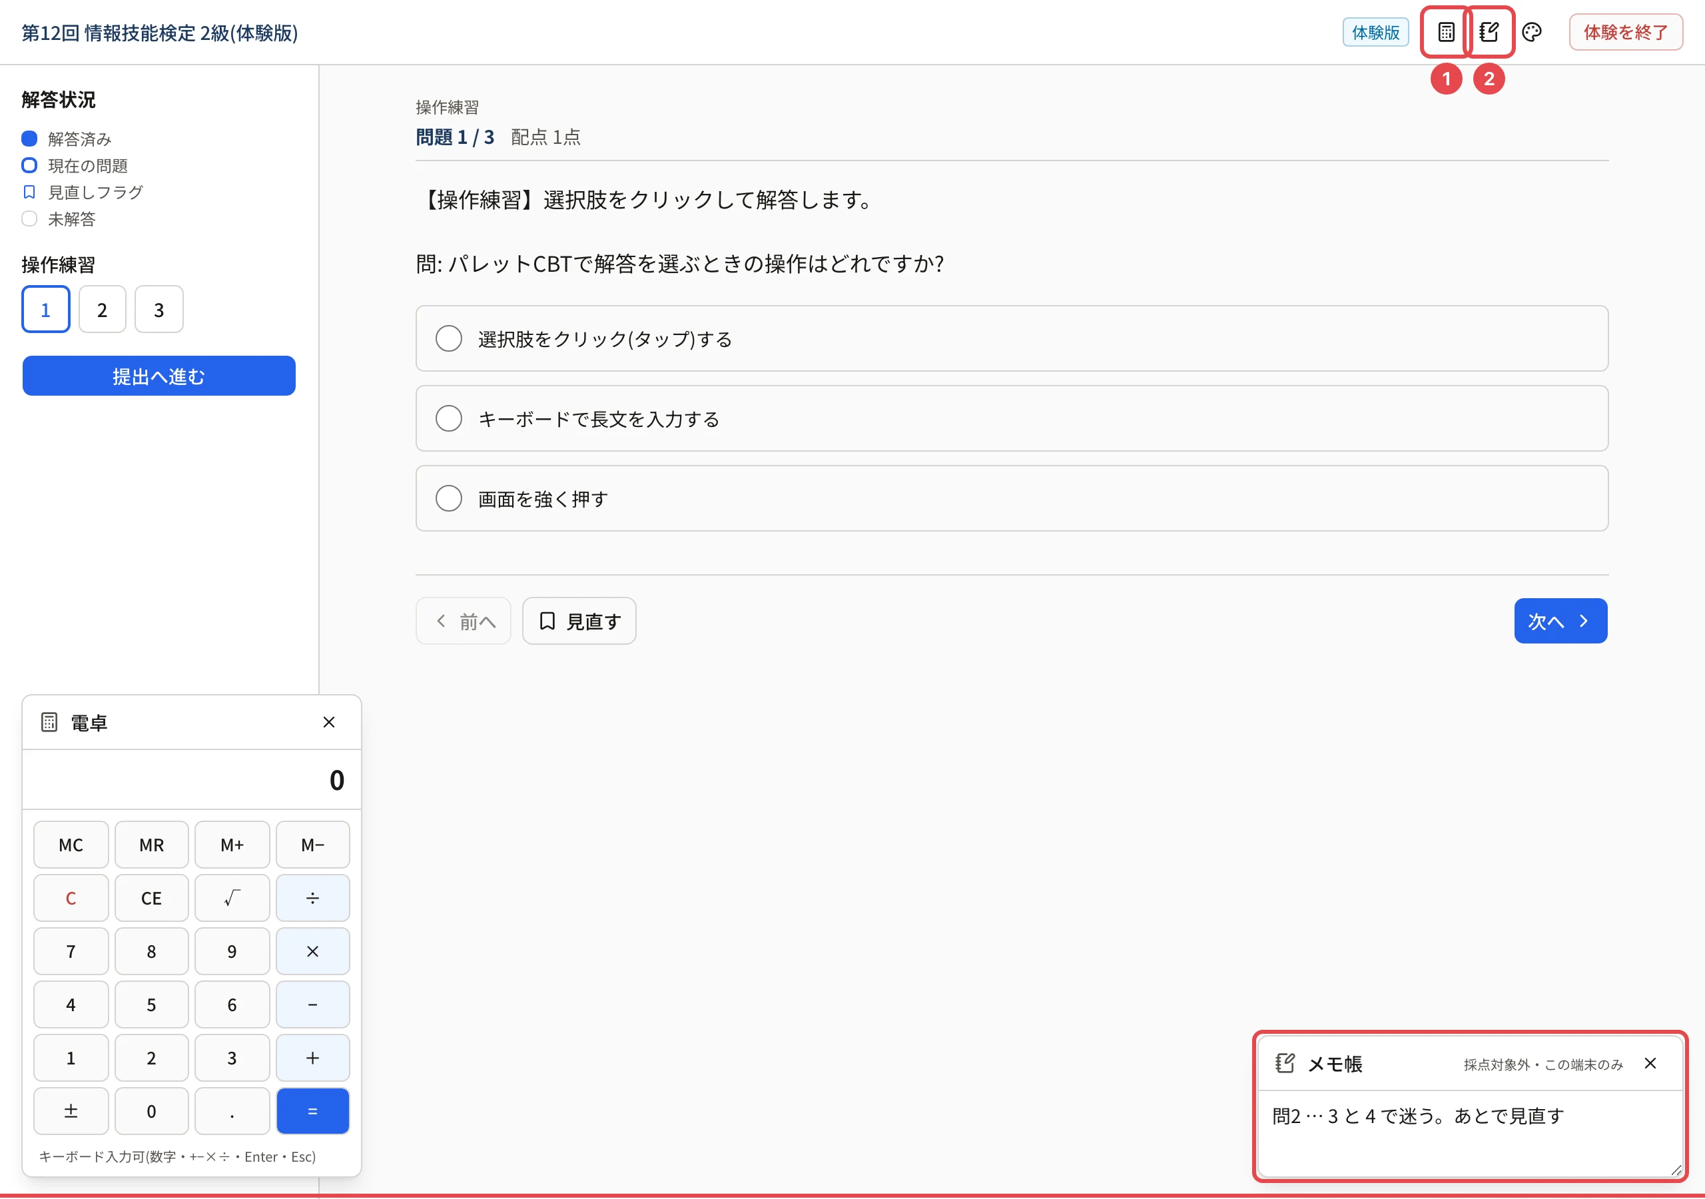The height and width of the screenshot is (1199, 1705).
Task: Open the calculator tool in the header
Action: (1445, 32)
